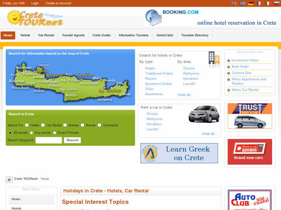Image resolution: width=281 pixels, height=210 pixels.
Task: Open Heraklion under Rent a car
Action: (154, 124)
